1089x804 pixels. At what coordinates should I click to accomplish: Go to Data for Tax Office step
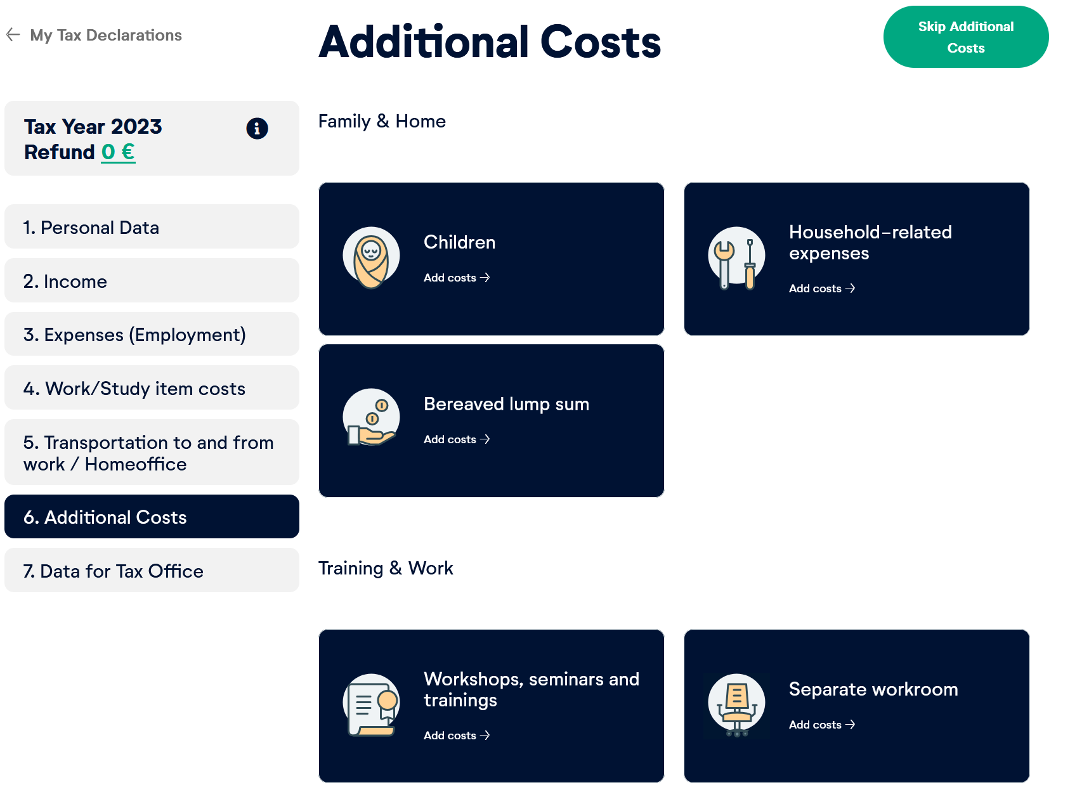pos(151,570)
